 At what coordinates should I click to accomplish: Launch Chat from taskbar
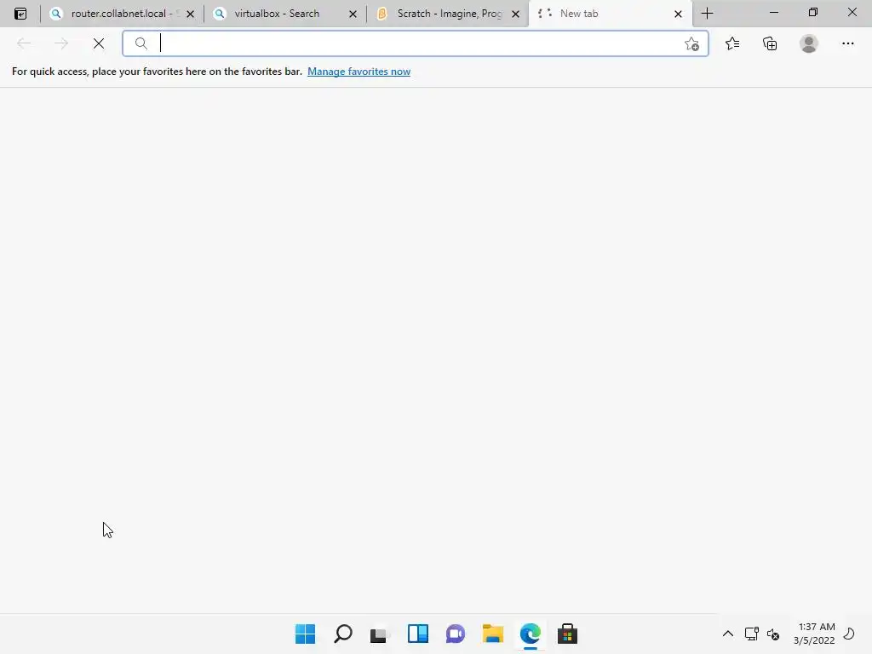coord(455,634)
